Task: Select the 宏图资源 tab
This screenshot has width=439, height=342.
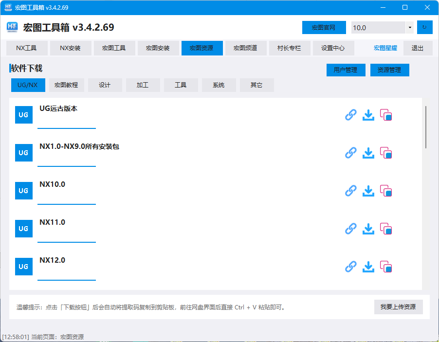Action: [202, 48]
